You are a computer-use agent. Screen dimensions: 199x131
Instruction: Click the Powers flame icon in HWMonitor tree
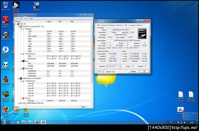coord(23,98)
